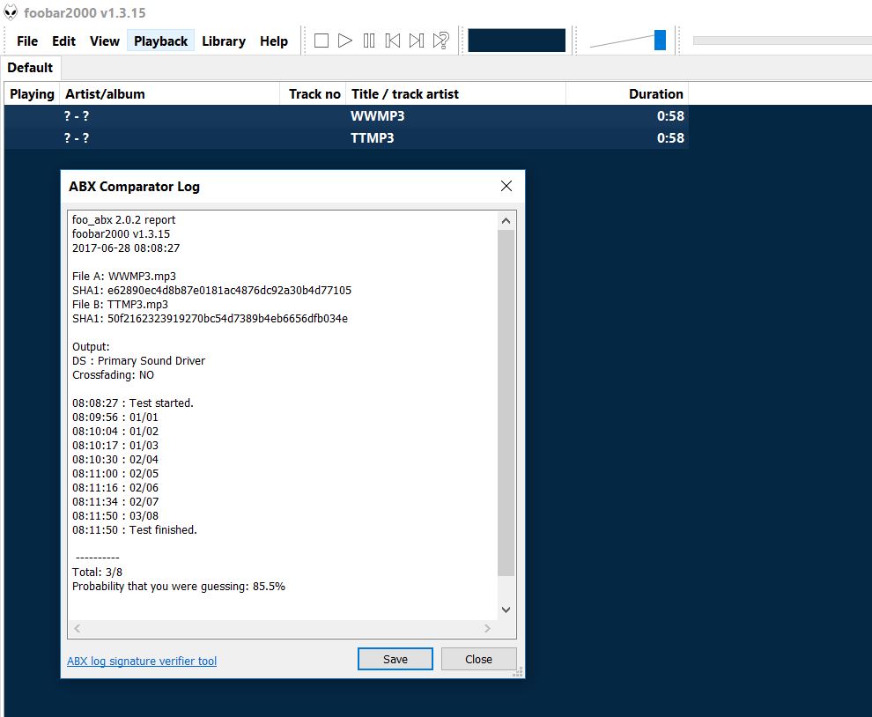The width and height of the screenshot is (872, 717).
Task: Click Save in ABX log dialog
Action: click(395, 659)
